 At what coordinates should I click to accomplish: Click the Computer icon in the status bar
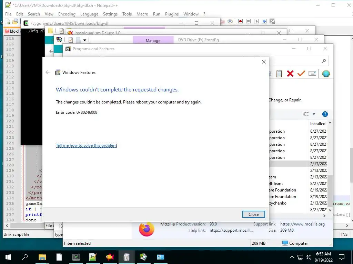pos(285,243)
